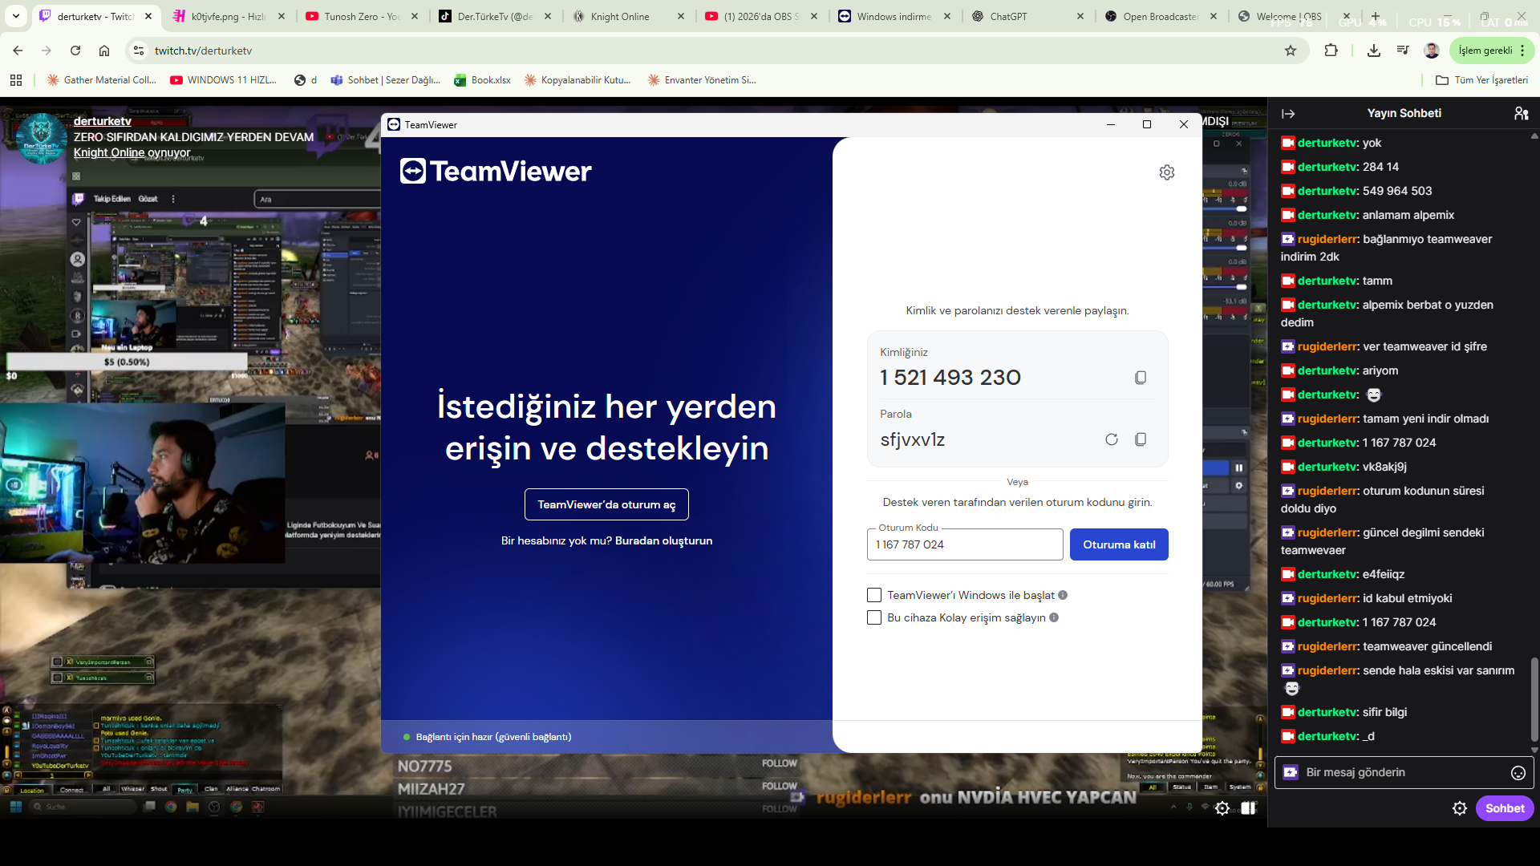Open the Kopyalanabilir Kutu... bookmark

[577, 80]
